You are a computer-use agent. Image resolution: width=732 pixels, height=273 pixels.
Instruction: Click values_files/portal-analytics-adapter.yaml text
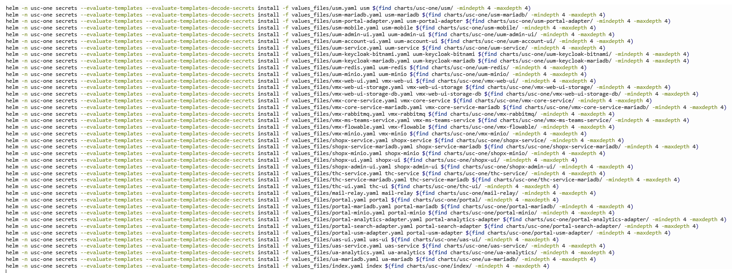357,219
